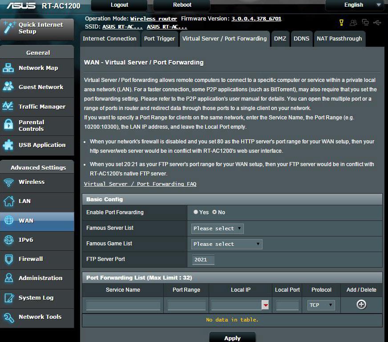Screen dimensions: 388x342
Task: Open LAN settings page
Action: (x=37, y=201)
